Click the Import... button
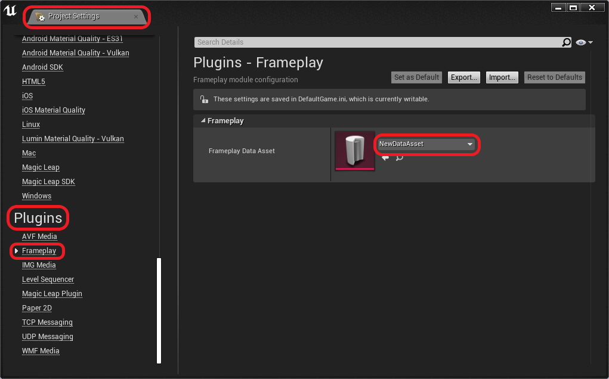 point(502,77)
